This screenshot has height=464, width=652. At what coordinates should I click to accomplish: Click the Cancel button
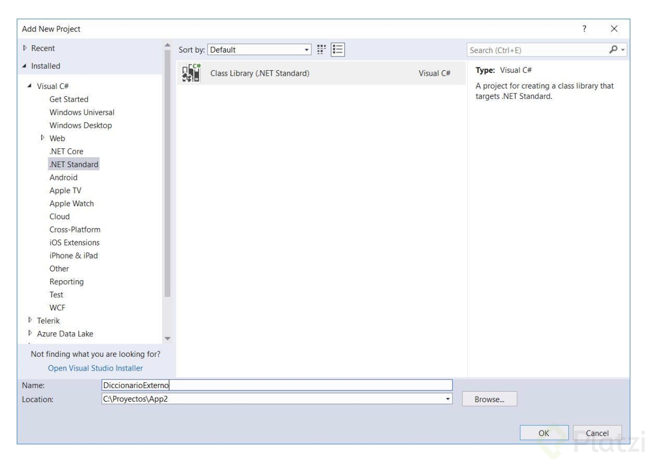[597, 433]
